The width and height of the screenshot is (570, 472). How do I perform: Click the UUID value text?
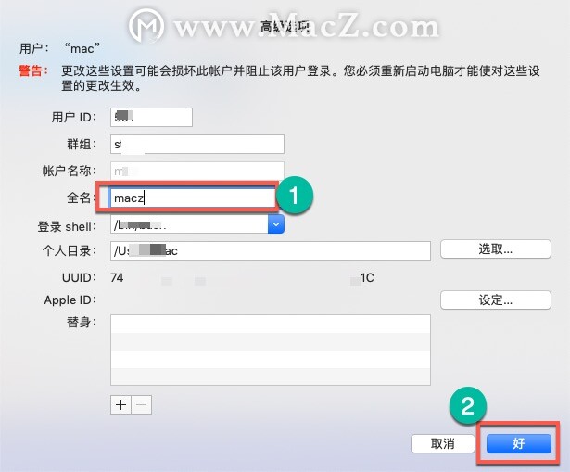[242, 278]
